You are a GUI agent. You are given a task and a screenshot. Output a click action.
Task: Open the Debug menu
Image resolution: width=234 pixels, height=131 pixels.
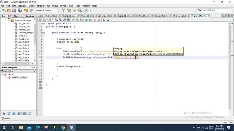[x=55, y=6]
